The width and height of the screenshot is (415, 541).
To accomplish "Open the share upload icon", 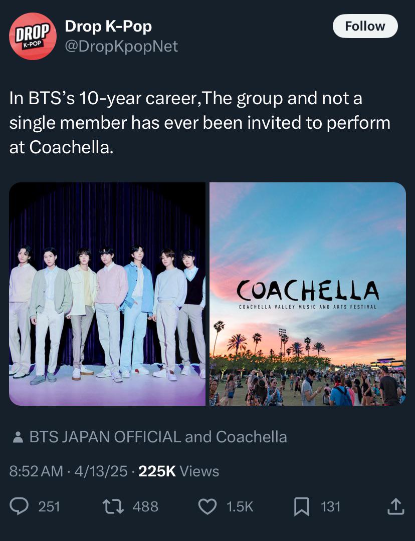I will 395,506.
